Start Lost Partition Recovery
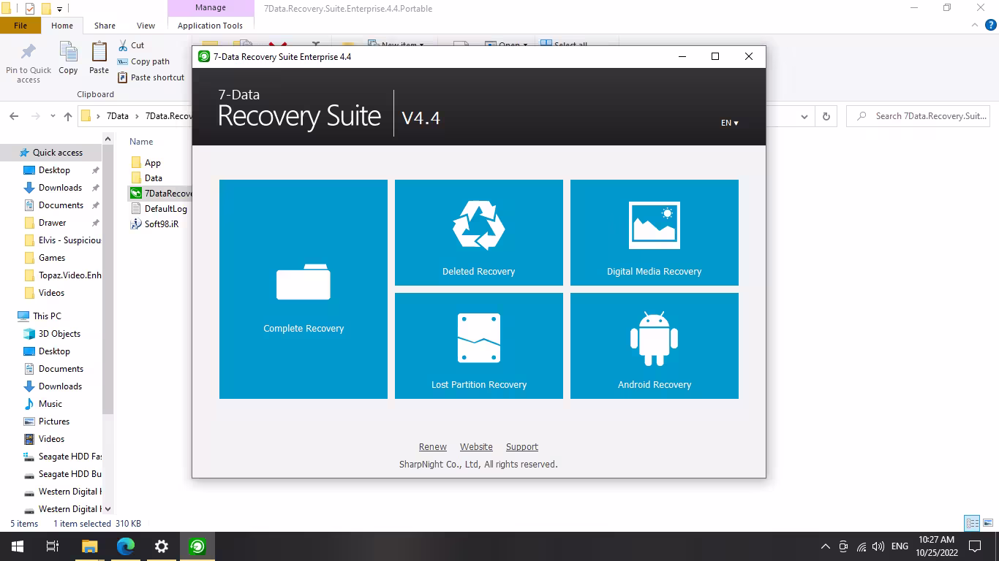999x561 pixels. tap(479, 346)
